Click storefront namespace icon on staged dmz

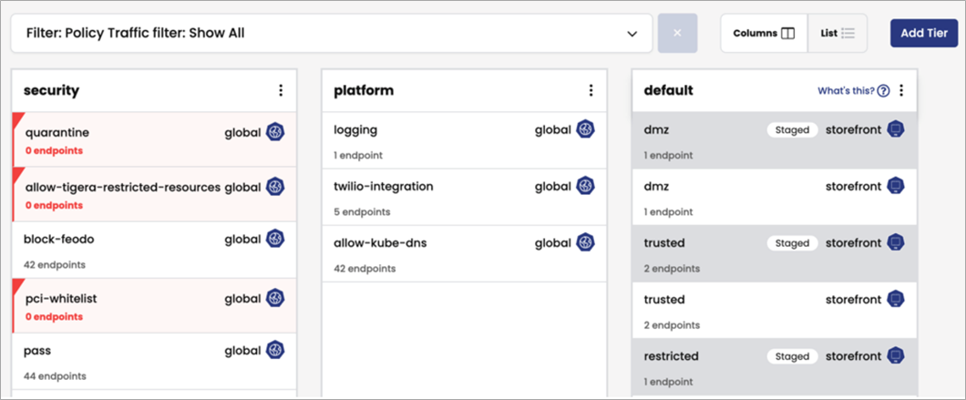(896, 129)
